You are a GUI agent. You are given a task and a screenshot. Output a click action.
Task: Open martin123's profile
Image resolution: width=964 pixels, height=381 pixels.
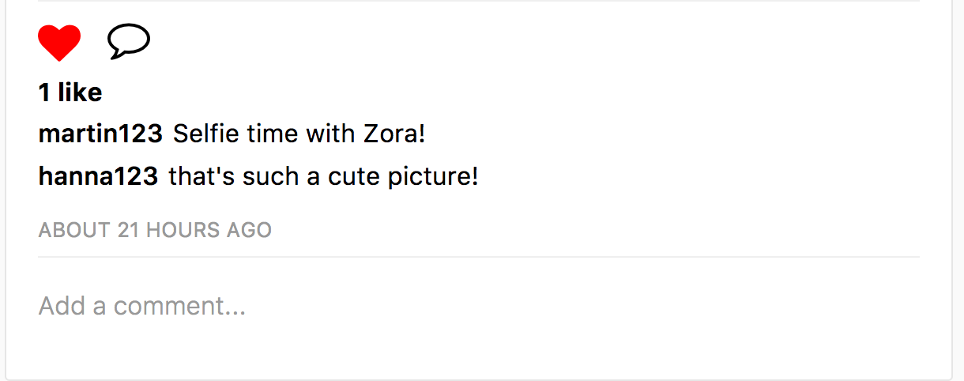pos(100,134)
